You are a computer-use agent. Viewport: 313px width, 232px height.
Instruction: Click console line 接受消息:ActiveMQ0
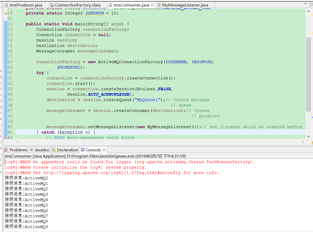[x=26, y=178]
